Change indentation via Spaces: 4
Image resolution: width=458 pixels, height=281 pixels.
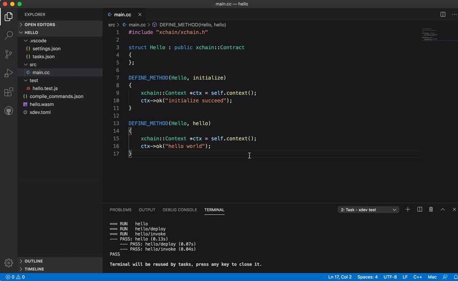click(x=368, y=277)
